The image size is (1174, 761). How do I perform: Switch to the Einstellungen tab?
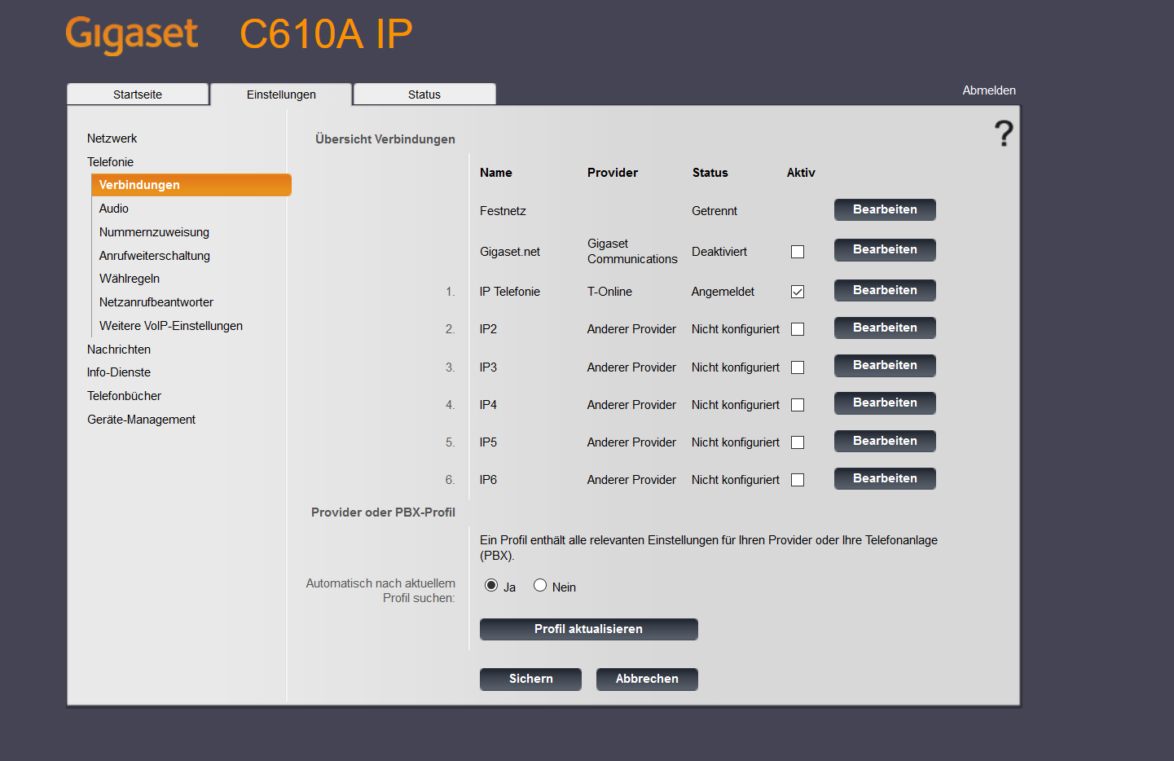coord(281,95)
